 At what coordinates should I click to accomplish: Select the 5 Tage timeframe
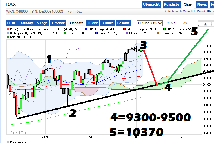point(42,23)
